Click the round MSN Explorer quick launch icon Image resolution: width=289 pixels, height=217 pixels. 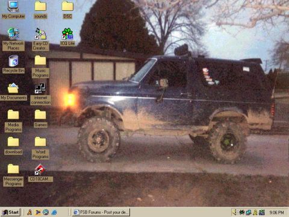[46, 212]
